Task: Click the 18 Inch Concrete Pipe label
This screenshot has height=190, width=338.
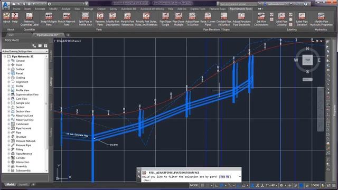Action: [x=77, y=135]
